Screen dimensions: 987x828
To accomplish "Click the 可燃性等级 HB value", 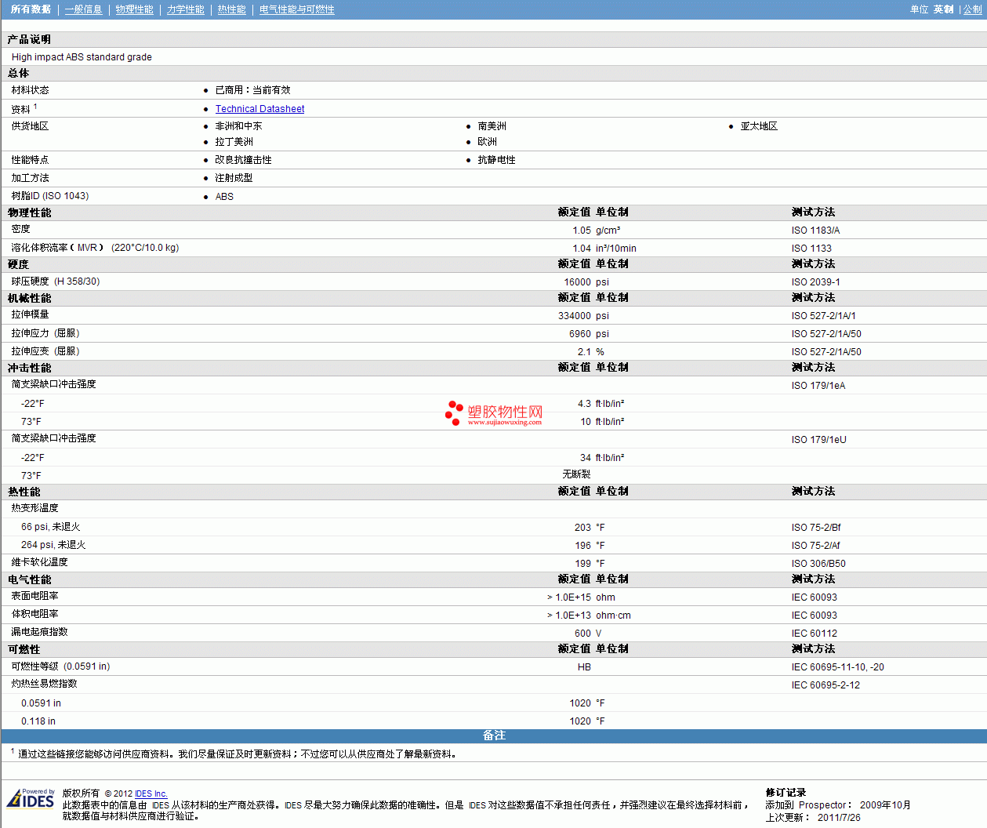I will (x=584, y=667).
